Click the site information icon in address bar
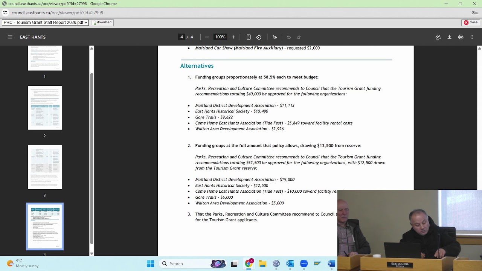The height and width of the screenshot is (271, 482). click(x=5, y=12)
